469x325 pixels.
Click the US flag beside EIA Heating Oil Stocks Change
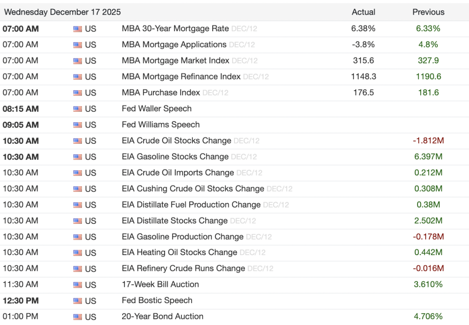tap(77, 253)
